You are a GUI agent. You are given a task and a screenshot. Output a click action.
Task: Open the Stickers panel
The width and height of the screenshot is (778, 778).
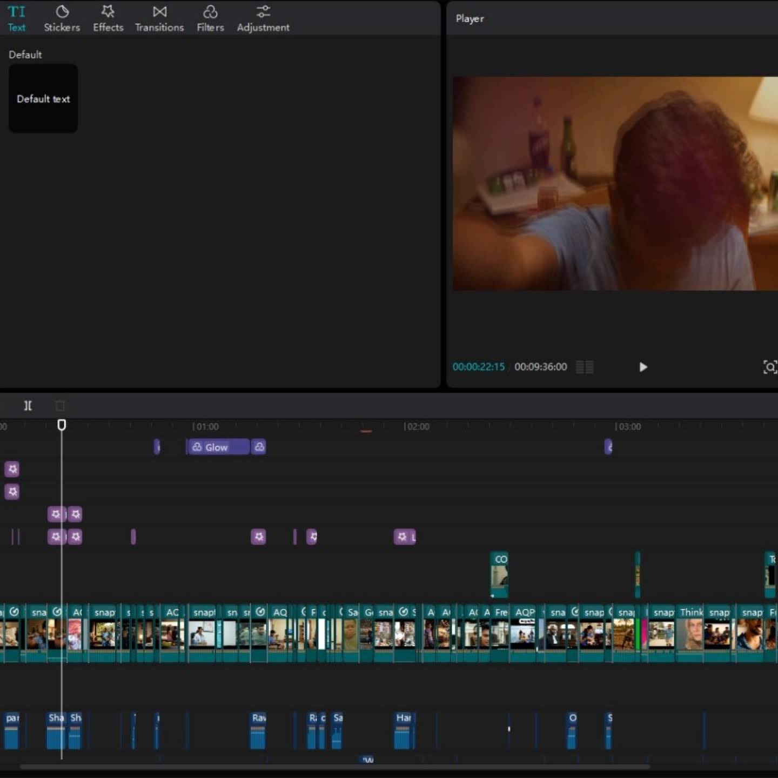point(62,19)
